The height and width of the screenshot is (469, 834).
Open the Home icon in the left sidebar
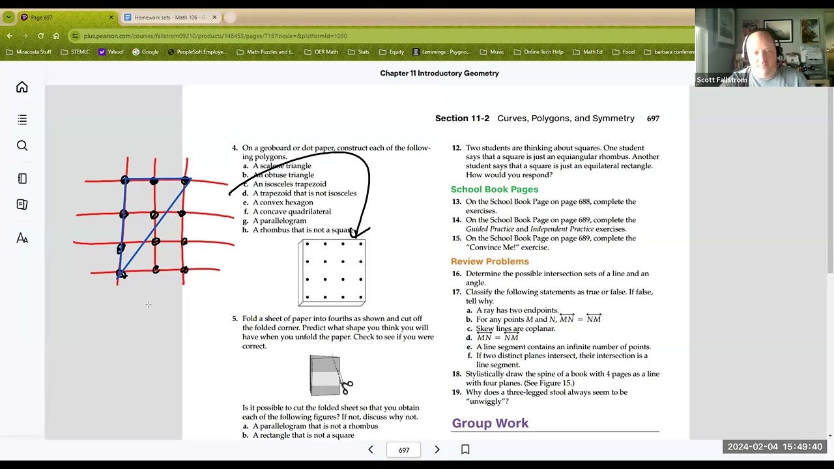(x=22, y=87)
